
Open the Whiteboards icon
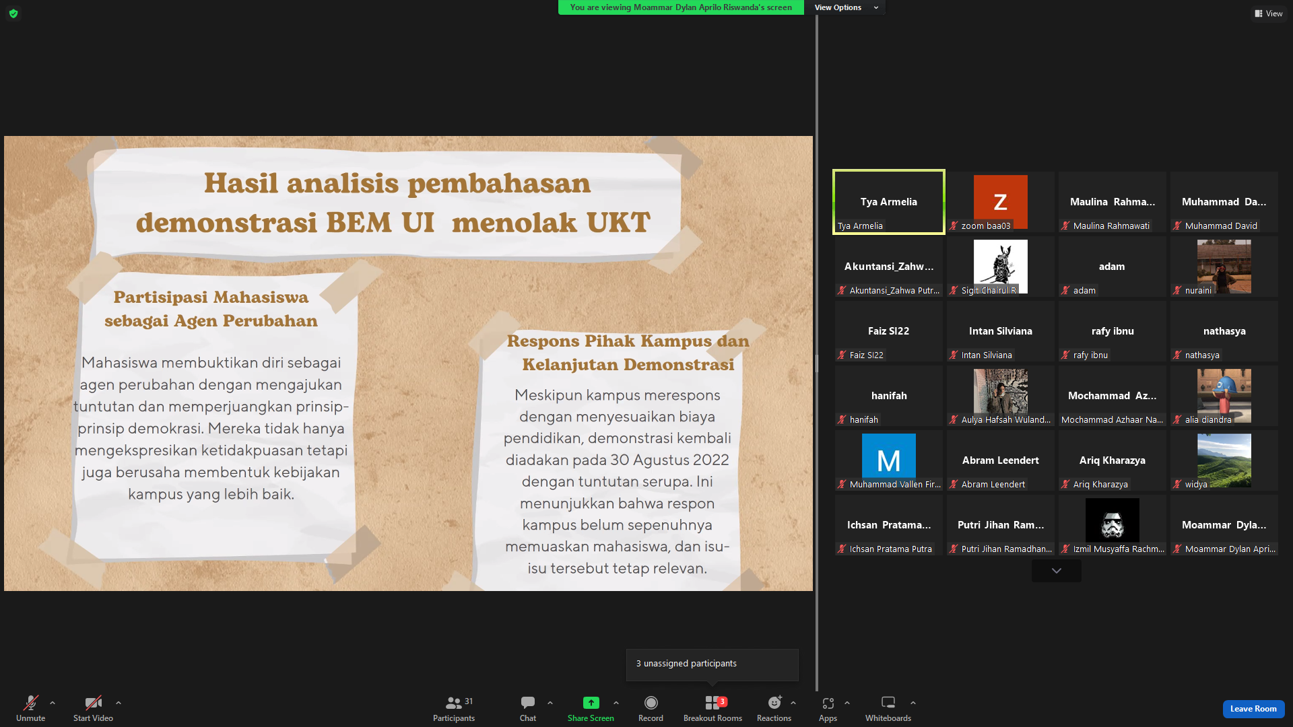(888, 703)
